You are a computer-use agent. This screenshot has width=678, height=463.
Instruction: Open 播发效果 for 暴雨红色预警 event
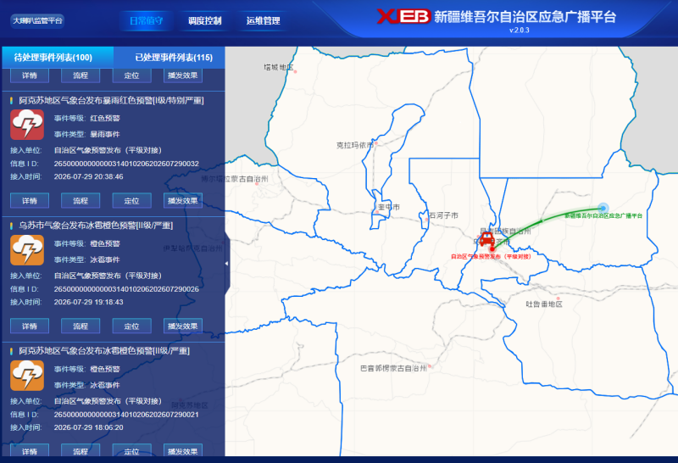coord(183,201)
